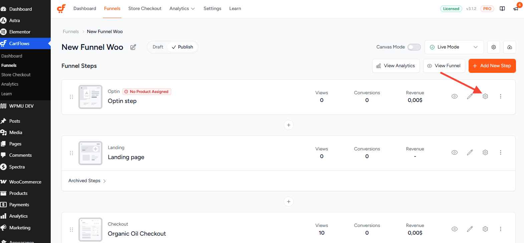
Task: Open Store Checkout in CartFlows submenu
Action: [16, 75]
